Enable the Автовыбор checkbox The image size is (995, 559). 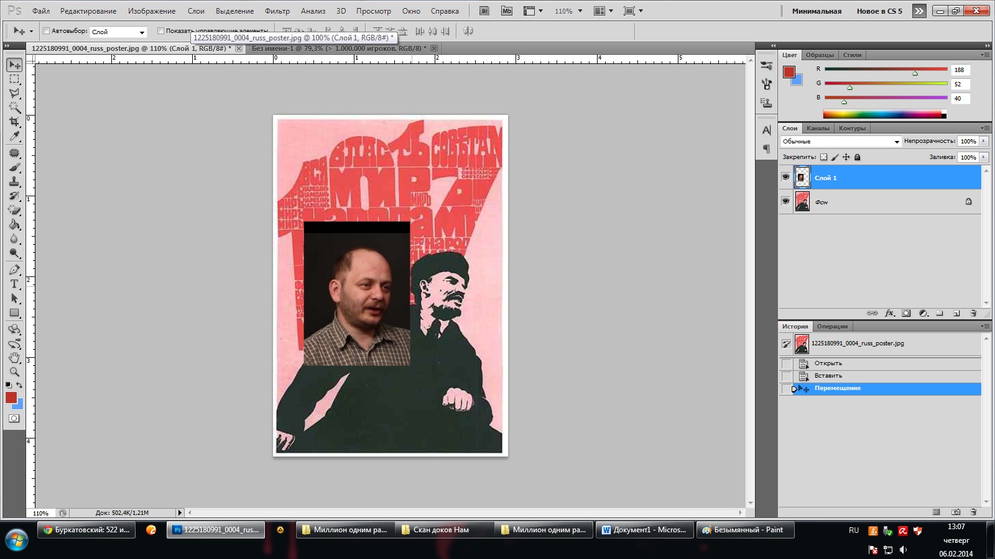point(46,31)
